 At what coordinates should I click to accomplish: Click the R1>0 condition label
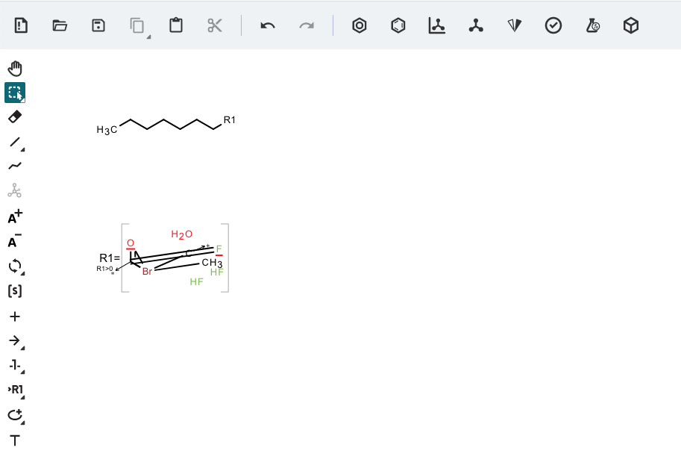point(104,269)
